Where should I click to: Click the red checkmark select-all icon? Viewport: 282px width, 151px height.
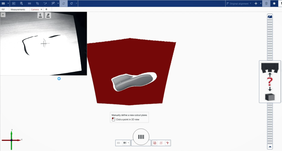click(155, 143)
